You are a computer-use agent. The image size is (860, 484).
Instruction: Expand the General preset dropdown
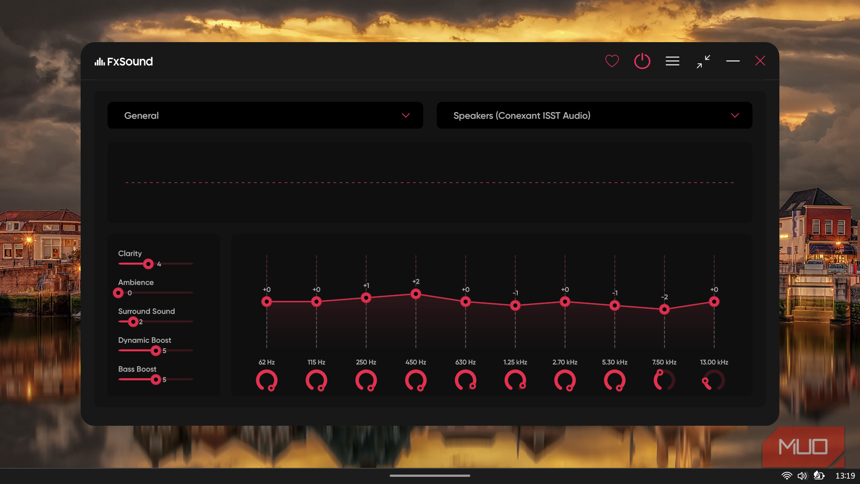pos(265,116)
